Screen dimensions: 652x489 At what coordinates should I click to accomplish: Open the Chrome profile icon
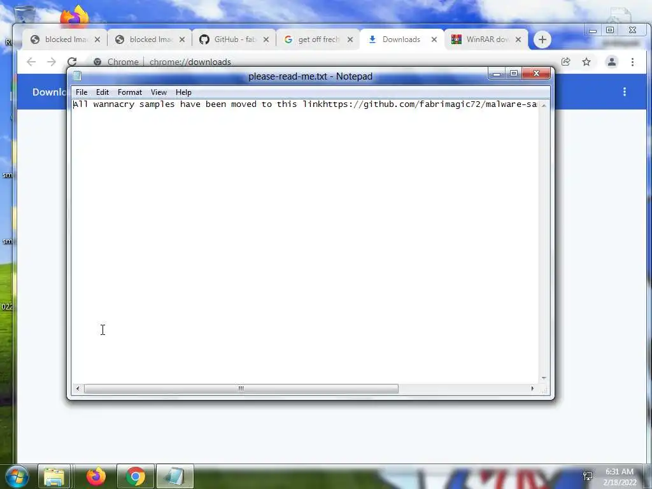coord(612,62)
